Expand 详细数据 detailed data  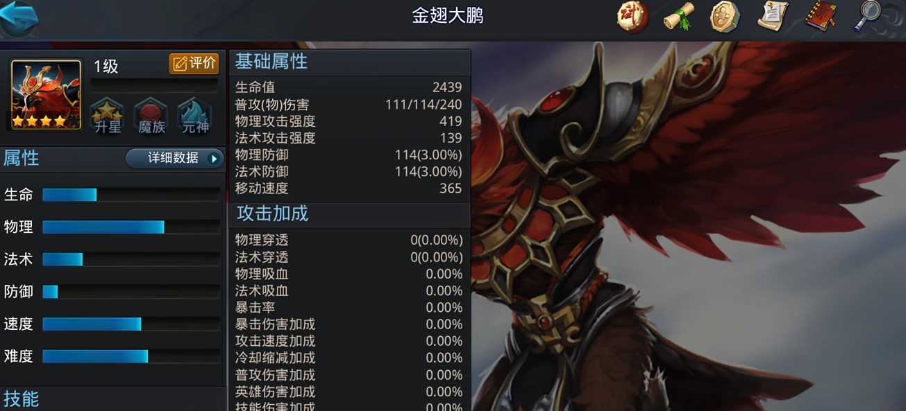(x=174, y=158)
